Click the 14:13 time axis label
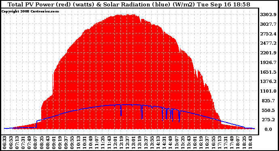Screen dimensions: 279x151 158,142
